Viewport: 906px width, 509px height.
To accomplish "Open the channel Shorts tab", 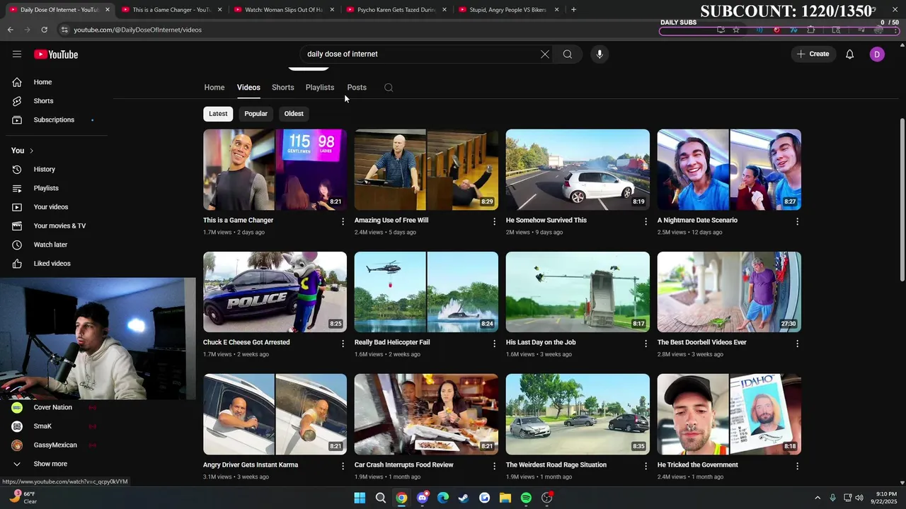I will pyautogui.click(x=283, y=88).
